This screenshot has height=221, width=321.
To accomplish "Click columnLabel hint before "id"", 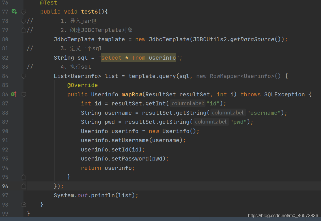I will coord(188,103).
